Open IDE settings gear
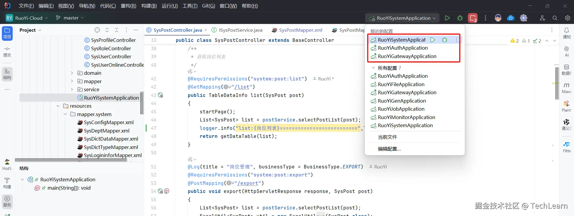 coord(567,18)
